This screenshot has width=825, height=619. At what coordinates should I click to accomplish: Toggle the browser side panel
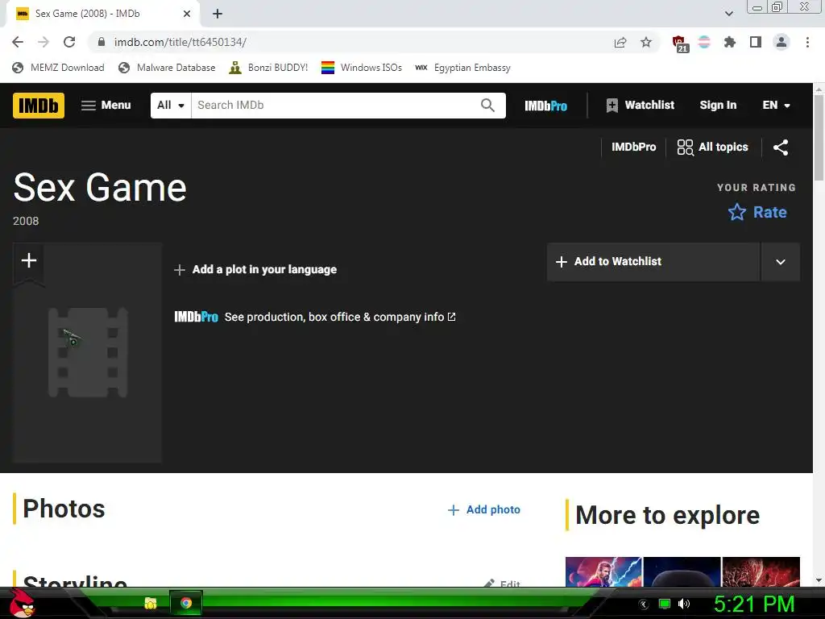click(756, 42)
